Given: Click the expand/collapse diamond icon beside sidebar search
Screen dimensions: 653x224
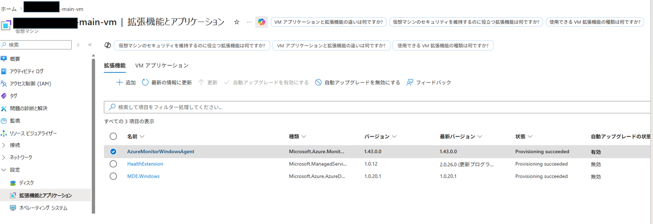Looking at the screenshot, I should (78, 45).
